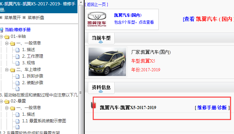Screen dimensions: 234x134
Task: Click the page icon of 1.1 悬置系统装配示意图
Action: [17, 121]
